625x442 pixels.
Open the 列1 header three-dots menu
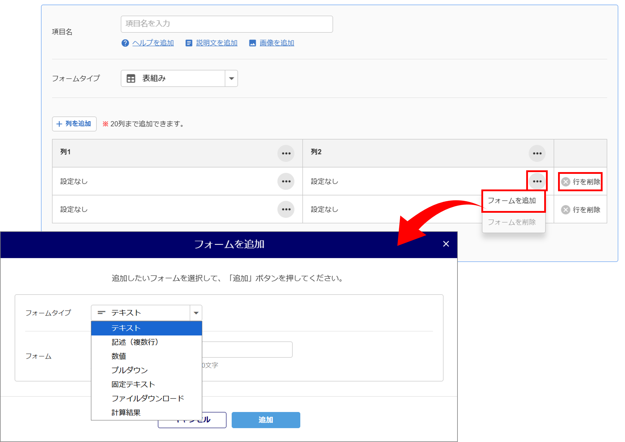[x=286, y=153]
